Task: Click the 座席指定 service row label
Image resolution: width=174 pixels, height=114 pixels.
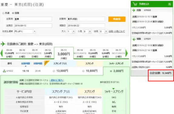Action: tap(24, 107)
